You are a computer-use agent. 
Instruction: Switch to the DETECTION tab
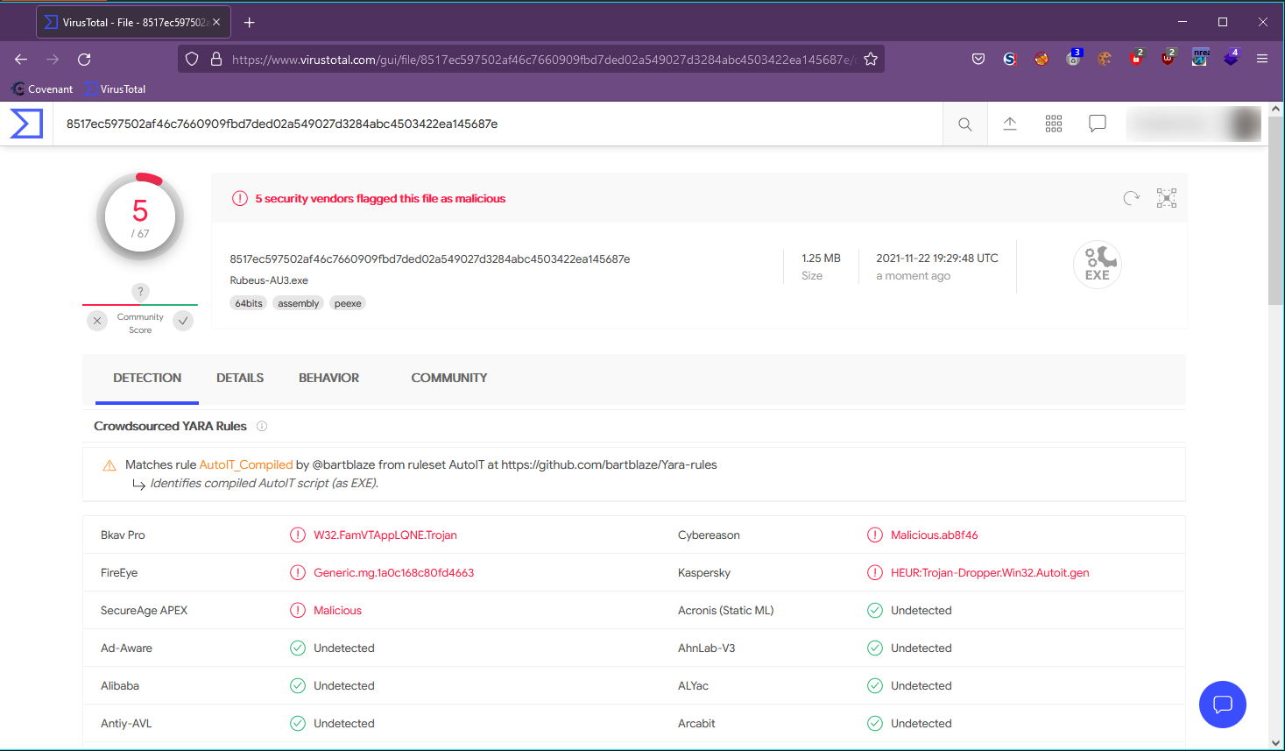(x=147, y=378)
